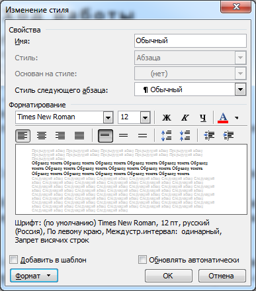This screenshot has width=256, height=291.
Task: Click the sample text preview area
Action: 131,179
